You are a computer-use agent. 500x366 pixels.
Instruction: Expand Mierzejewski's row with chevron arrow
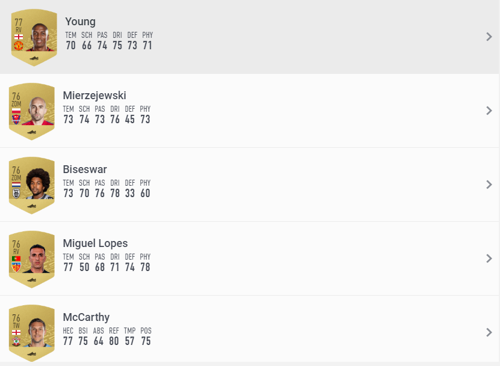tap(489, 111)
